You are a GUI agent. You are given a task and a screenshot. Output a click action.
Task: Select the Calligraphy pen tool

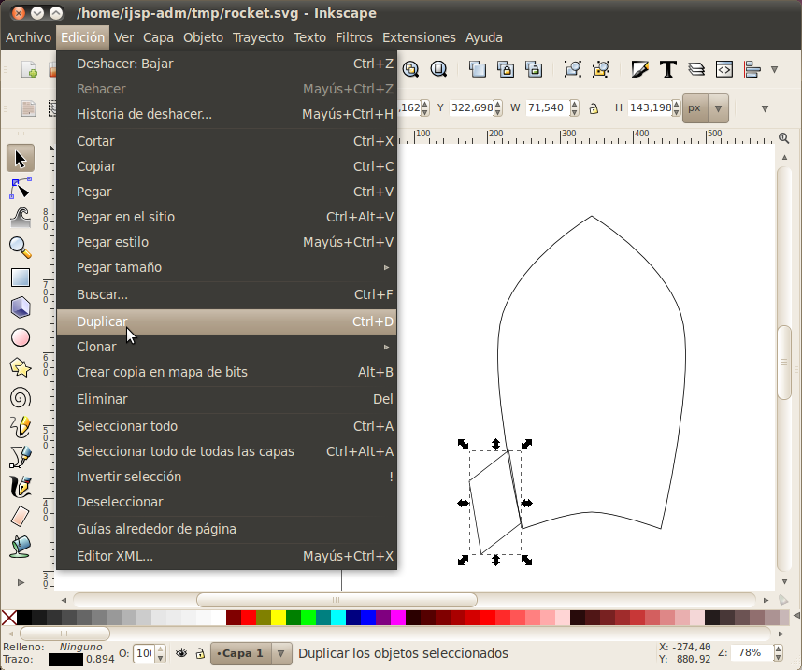tap(21, 487)
